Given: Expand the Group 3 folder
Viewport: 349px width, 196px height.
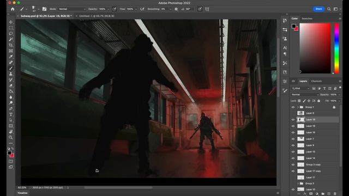Looking at the screenshot, I should coord(298,183).
